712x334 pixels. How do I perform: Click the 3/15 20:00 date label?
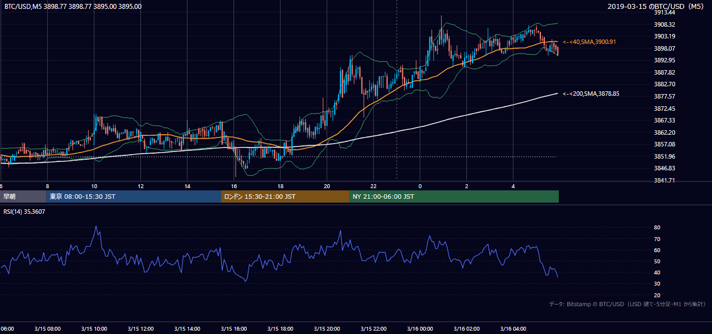(327, 328)
